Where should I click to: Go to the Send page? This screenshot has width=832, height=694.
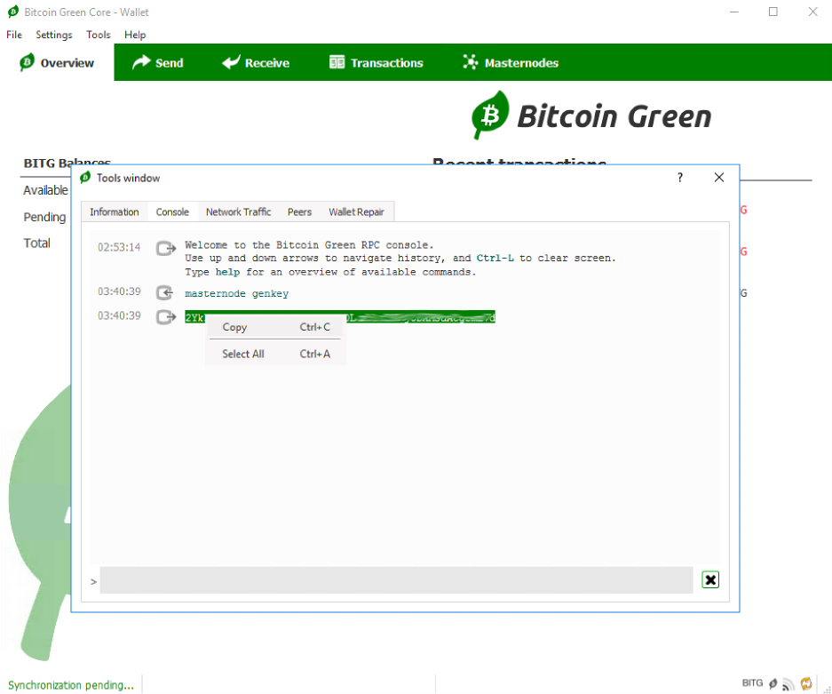(x=157, y=63)
